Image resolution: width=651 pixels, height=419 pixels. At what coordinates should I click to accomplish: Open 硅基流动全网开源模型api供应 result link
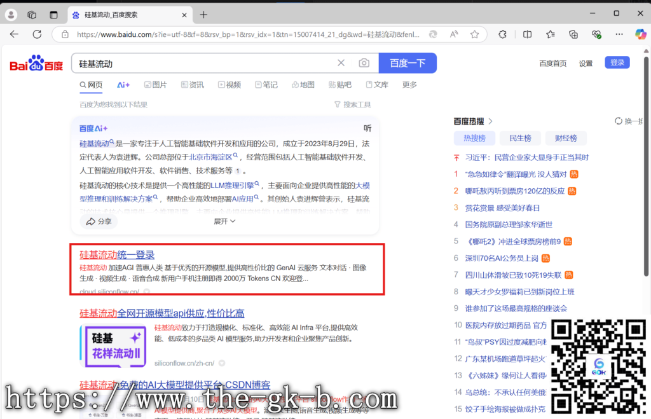(162, 313)
